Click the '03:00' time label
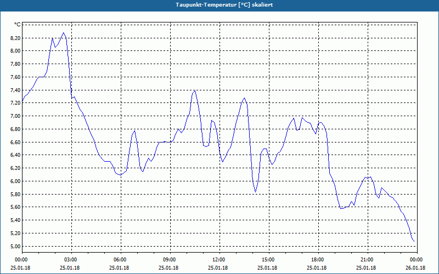Image resolution: width=439 pixels, height=274 pixels. pyautogui.click(x=71, y=260)
